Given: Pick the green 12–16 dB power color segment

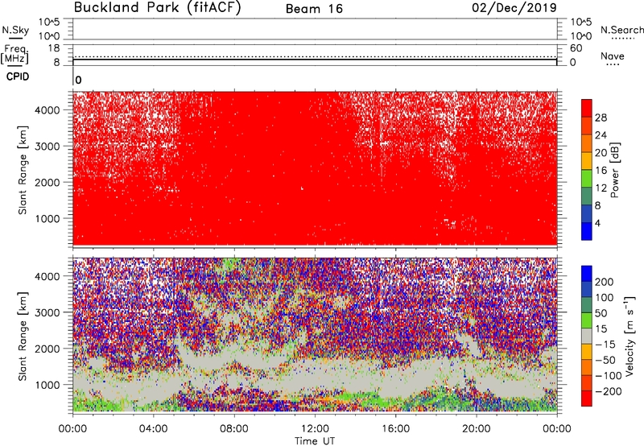Looking at the screenshot, I should (587, 179).
